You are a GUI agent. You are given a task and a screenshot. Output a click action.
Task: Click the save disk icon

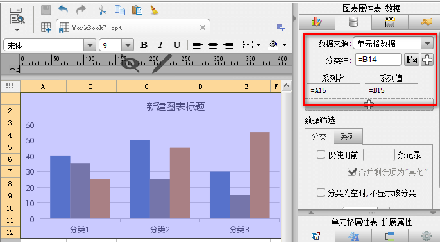pos(46,10)
